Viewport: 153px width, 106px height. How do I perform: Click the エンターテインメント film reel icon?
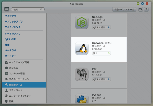6,96
